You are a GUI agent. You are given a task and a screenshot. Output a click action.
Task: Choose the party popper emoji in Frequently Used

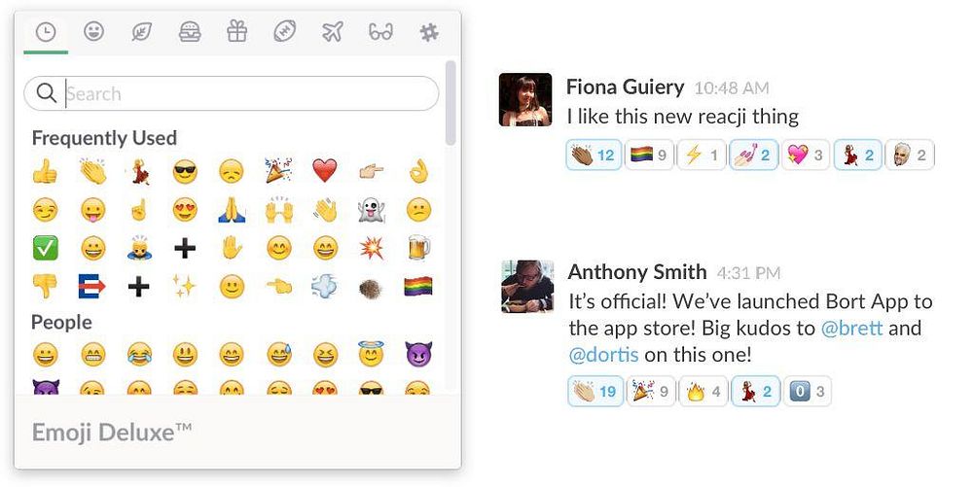[x=278, y=171]
